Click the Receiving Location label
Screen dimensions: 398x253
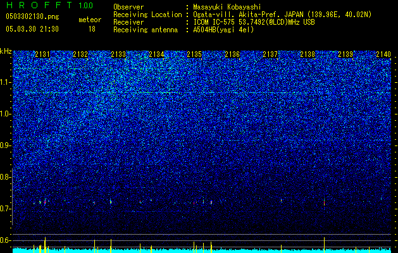pos(147,15)
